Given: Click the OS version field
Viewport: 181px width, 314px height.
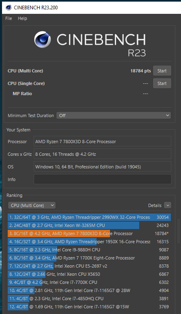Looking at the screenshot, I should tap(103, 167).
